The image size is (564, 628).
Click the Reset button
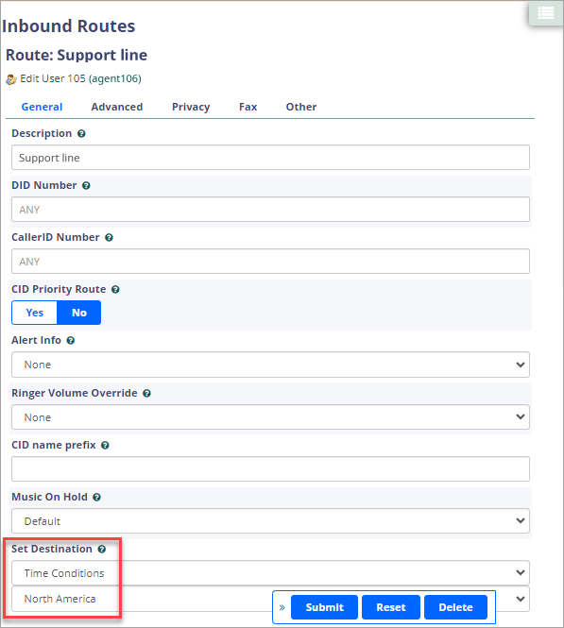click(391, 607)
